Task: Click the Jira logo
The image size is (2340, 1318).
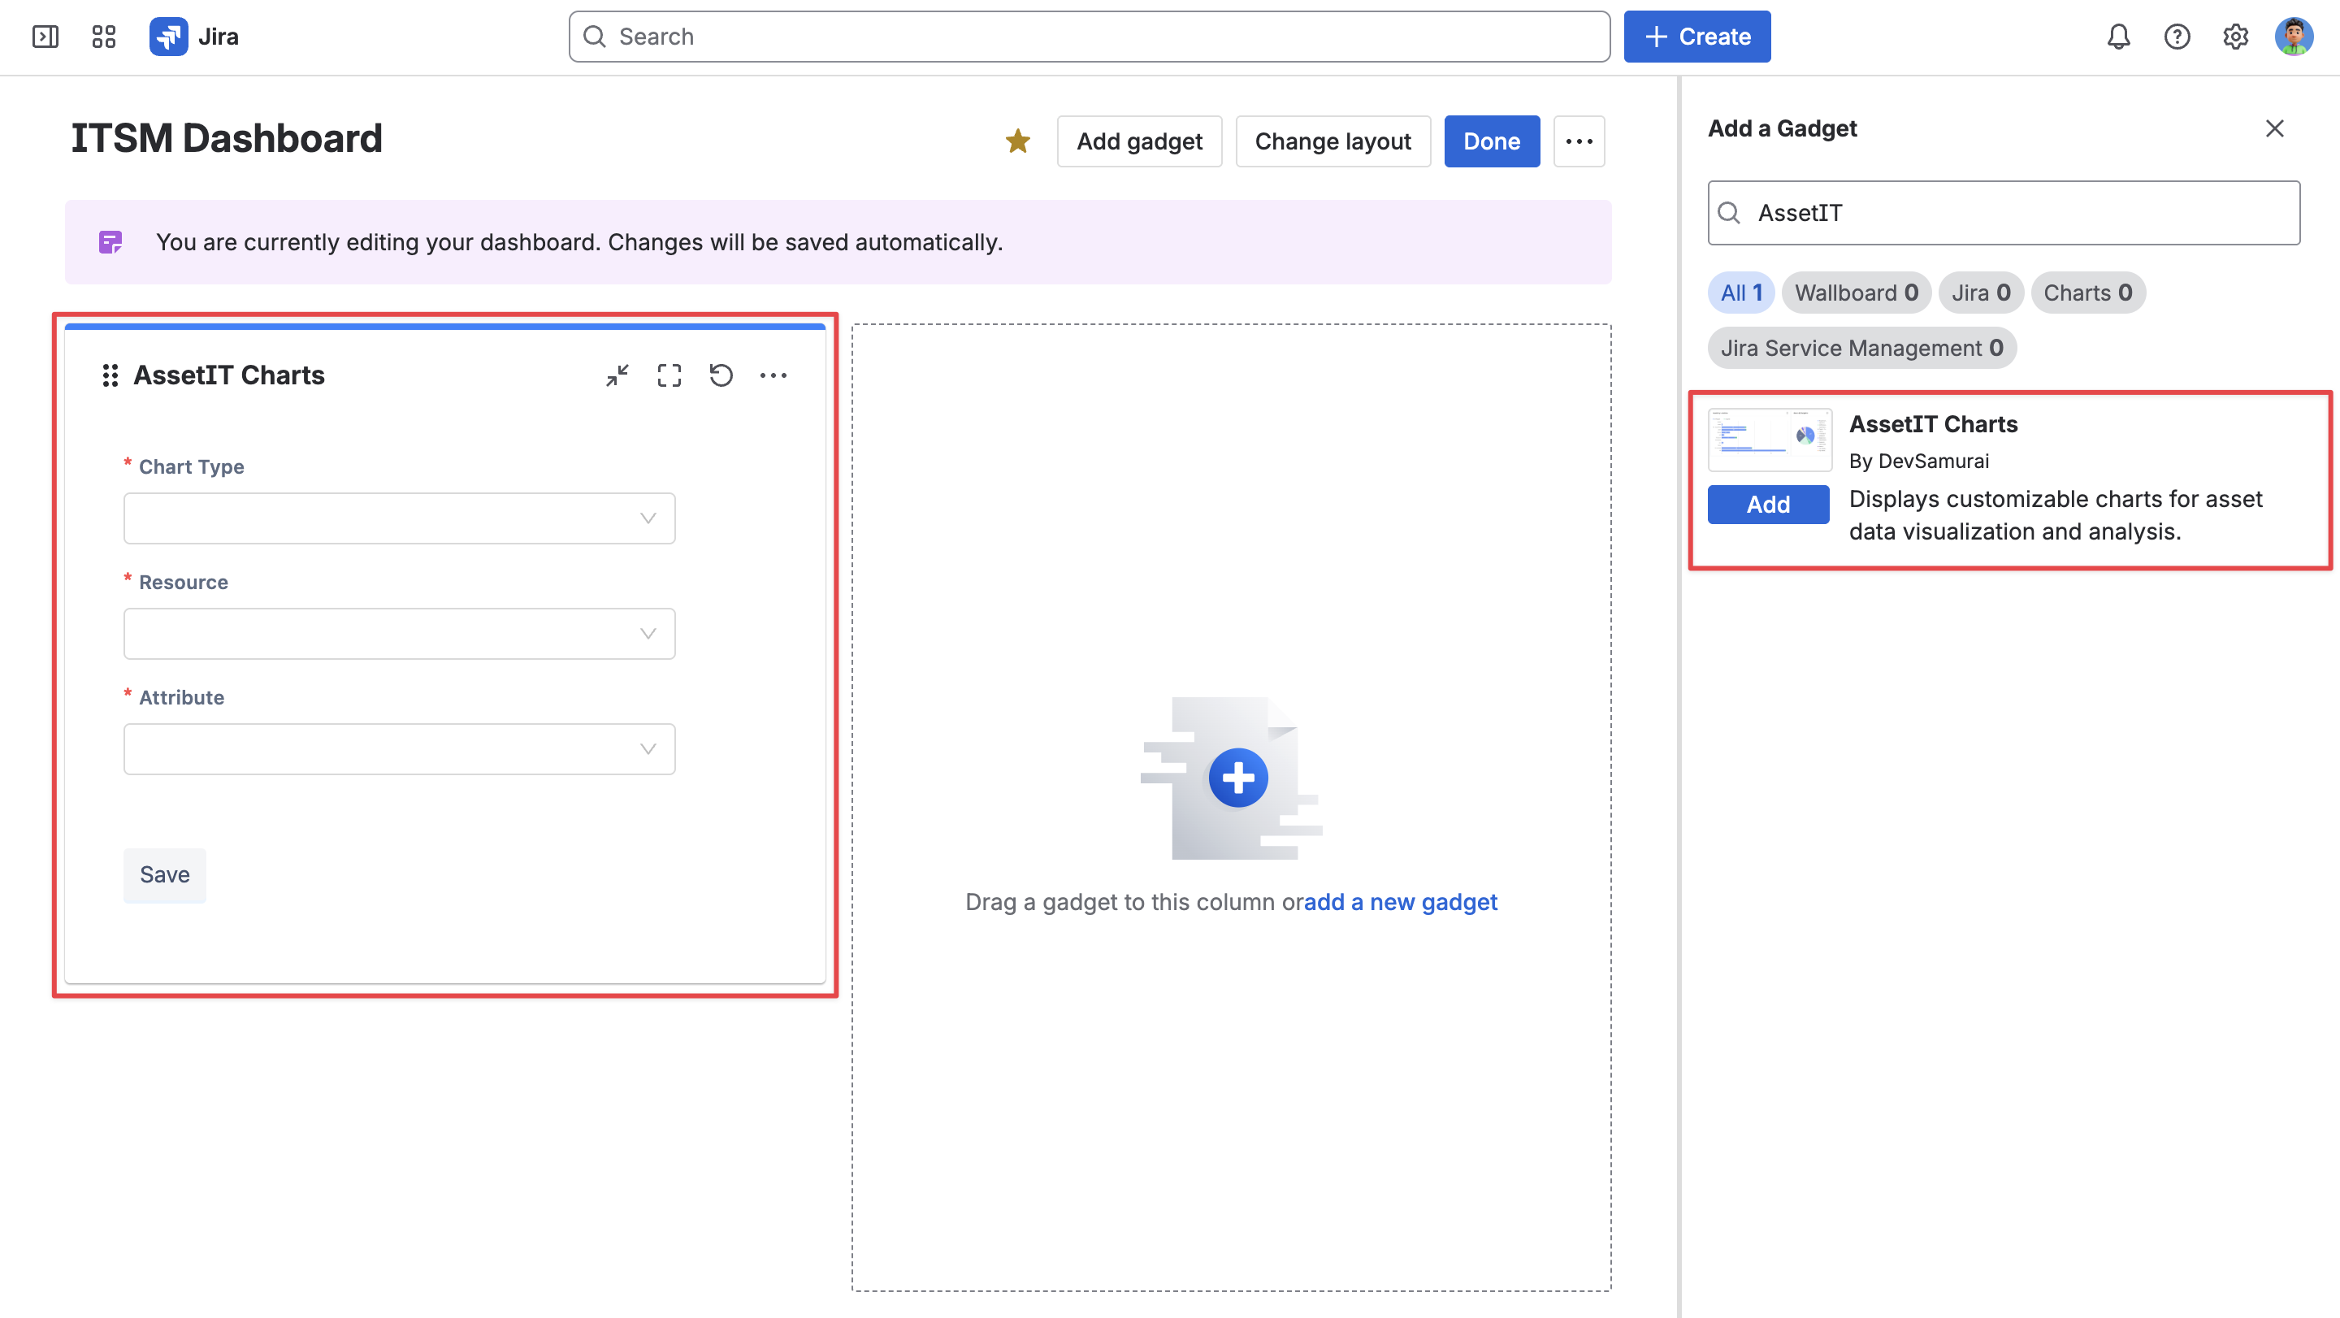Action: (193, 37)
